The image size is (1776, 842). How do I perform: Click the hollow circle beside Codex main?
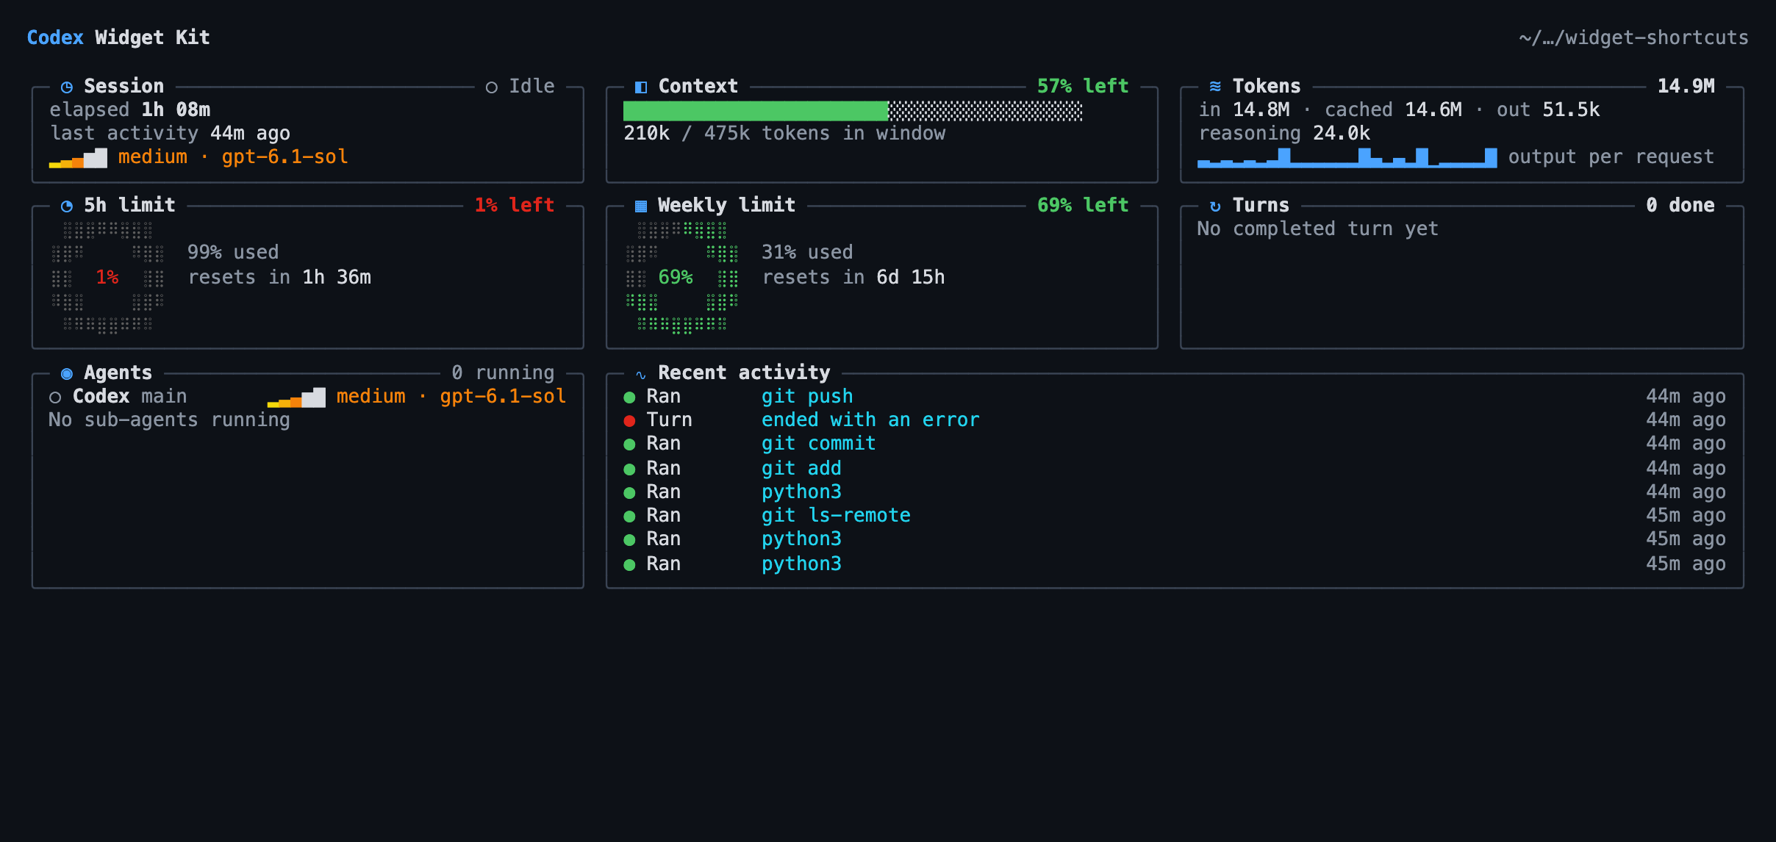pyautogui.click(x=55, y=397)
